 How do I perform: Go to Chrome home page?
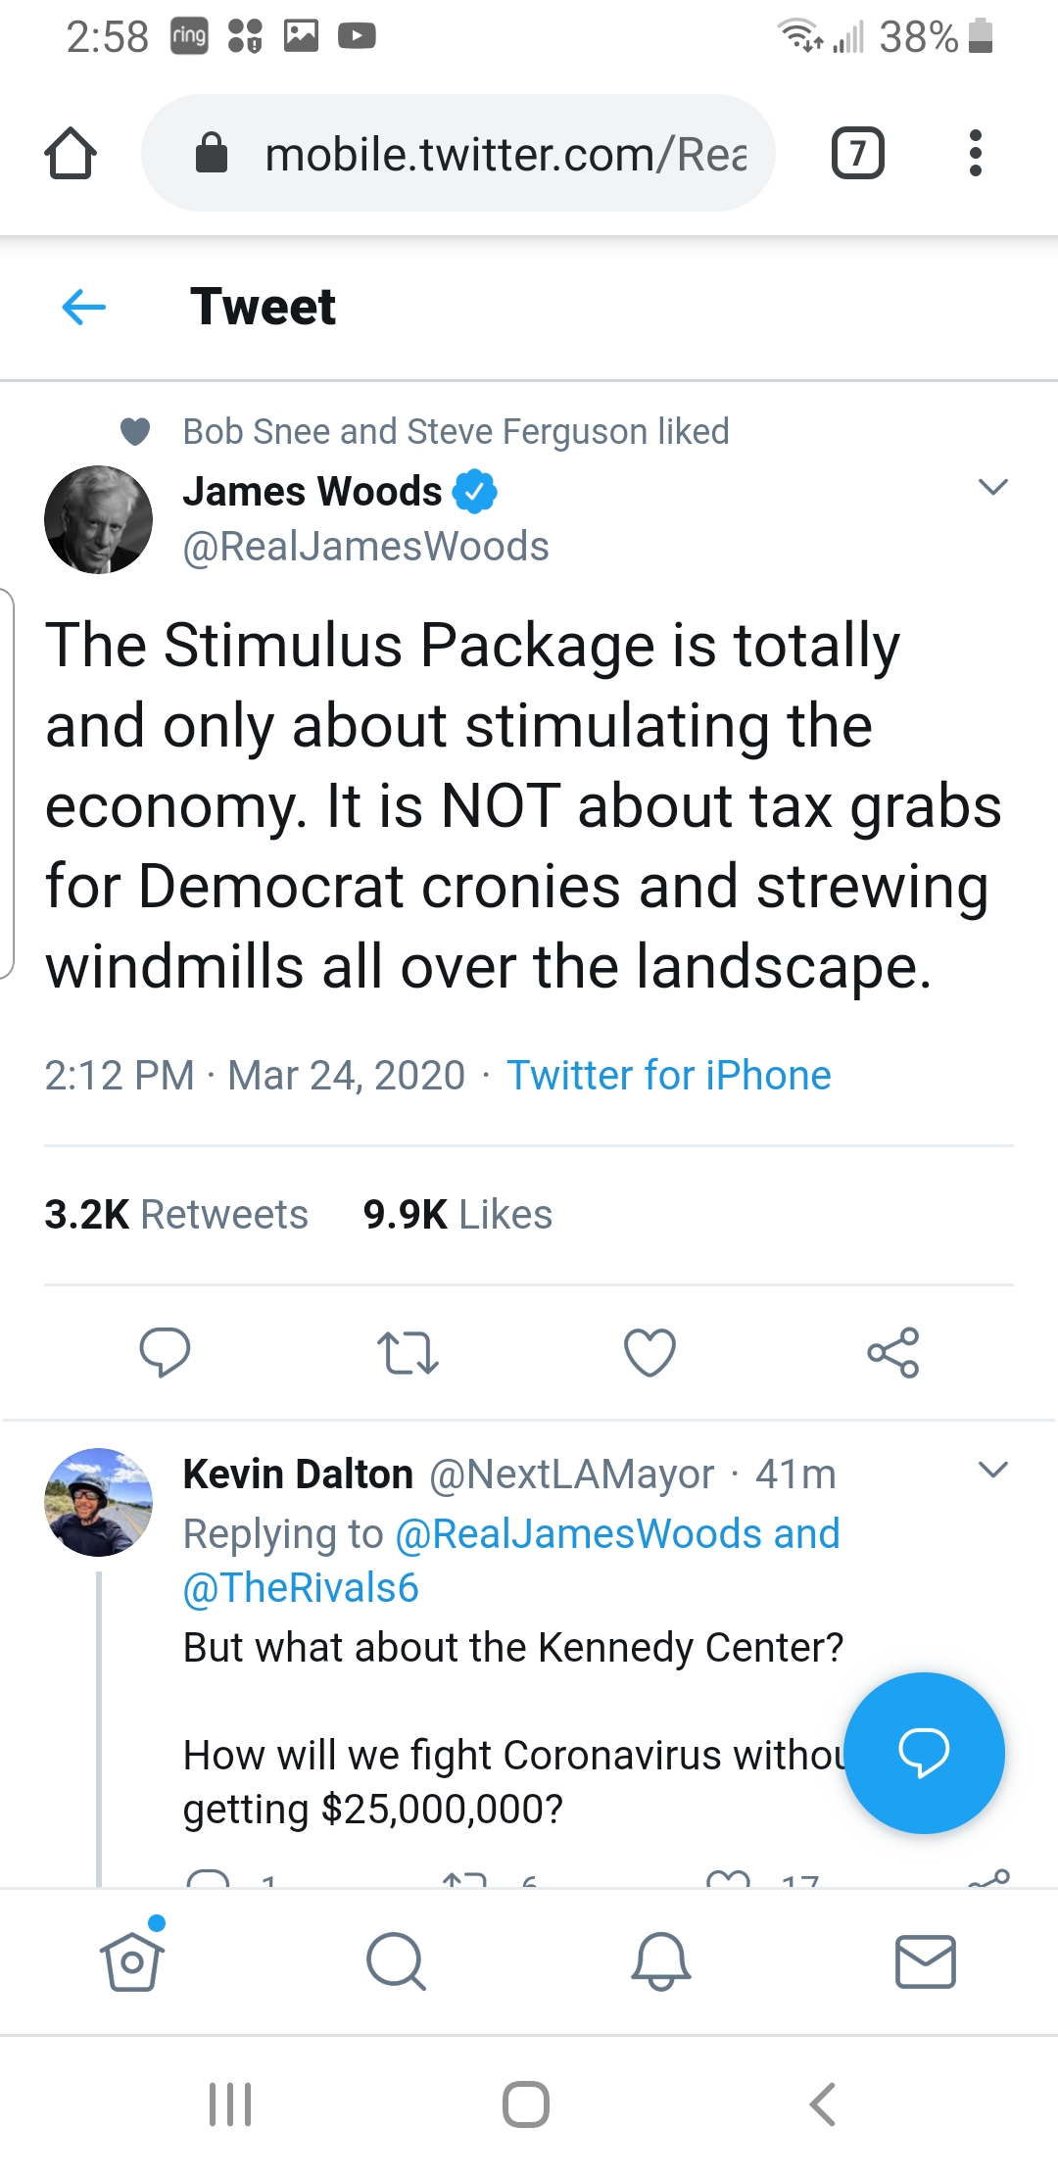[x=71, y=154]
